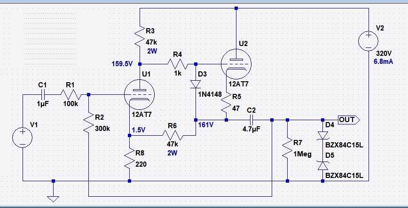
Task: Click the R8 reference designator label
Action: 140,152
